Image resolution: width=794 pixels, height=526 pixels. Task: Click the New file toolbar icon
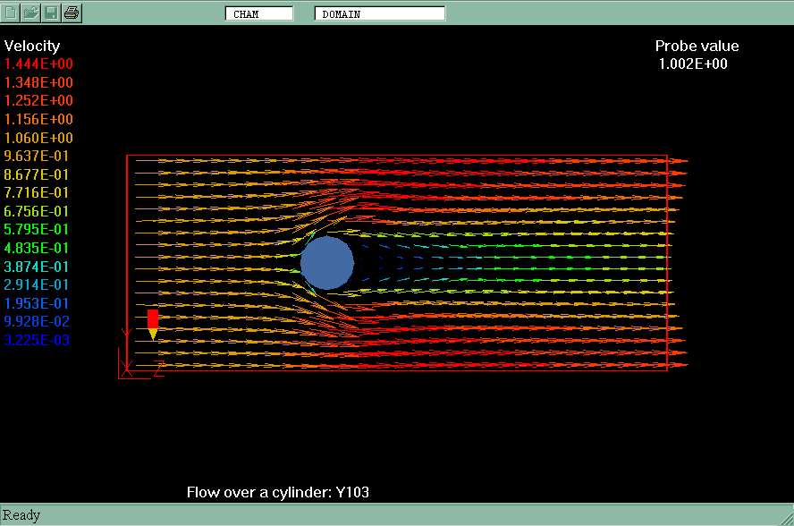tap(11, 13)
